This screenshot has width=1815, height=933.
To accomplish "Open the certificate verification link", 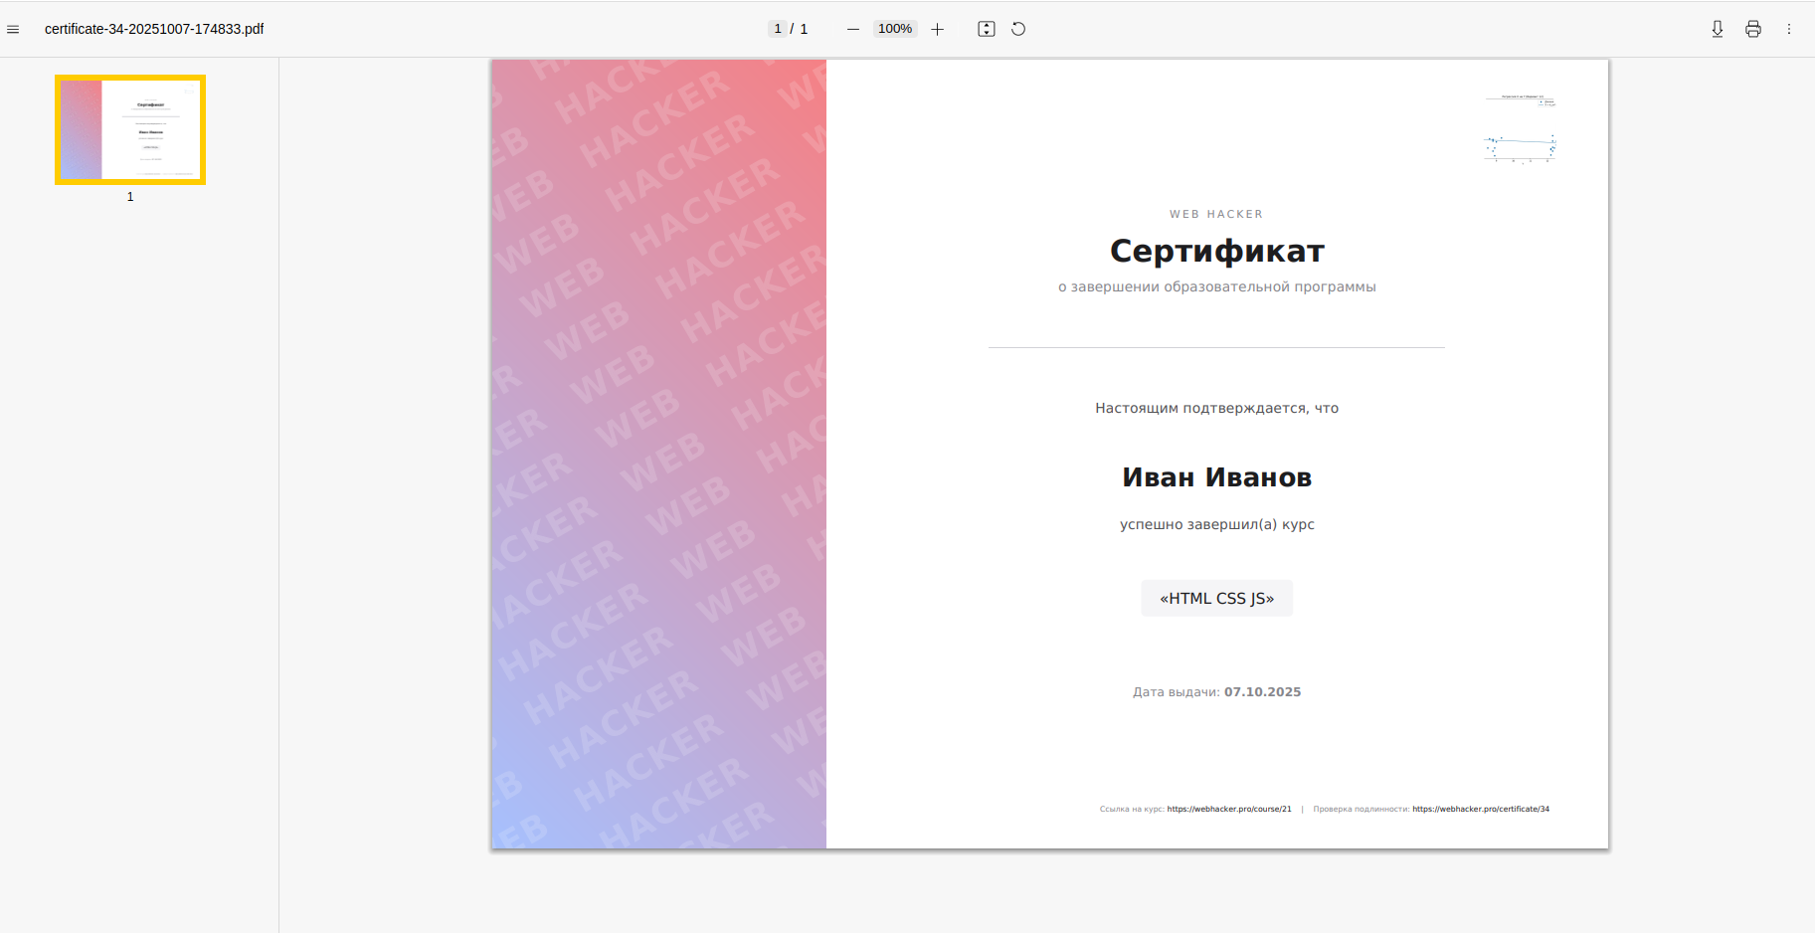I will [x=1481, y=809].
